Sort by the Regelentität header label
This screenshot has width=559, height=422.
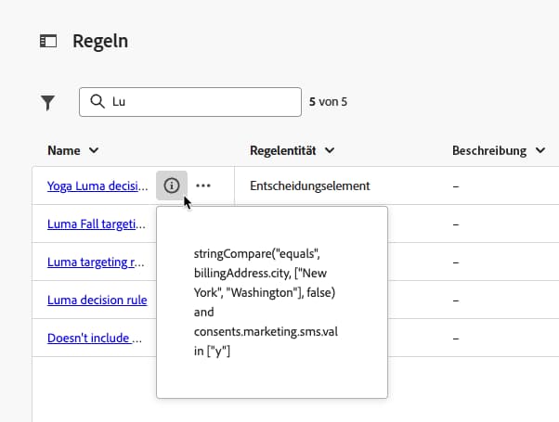(x=284, y=150)
